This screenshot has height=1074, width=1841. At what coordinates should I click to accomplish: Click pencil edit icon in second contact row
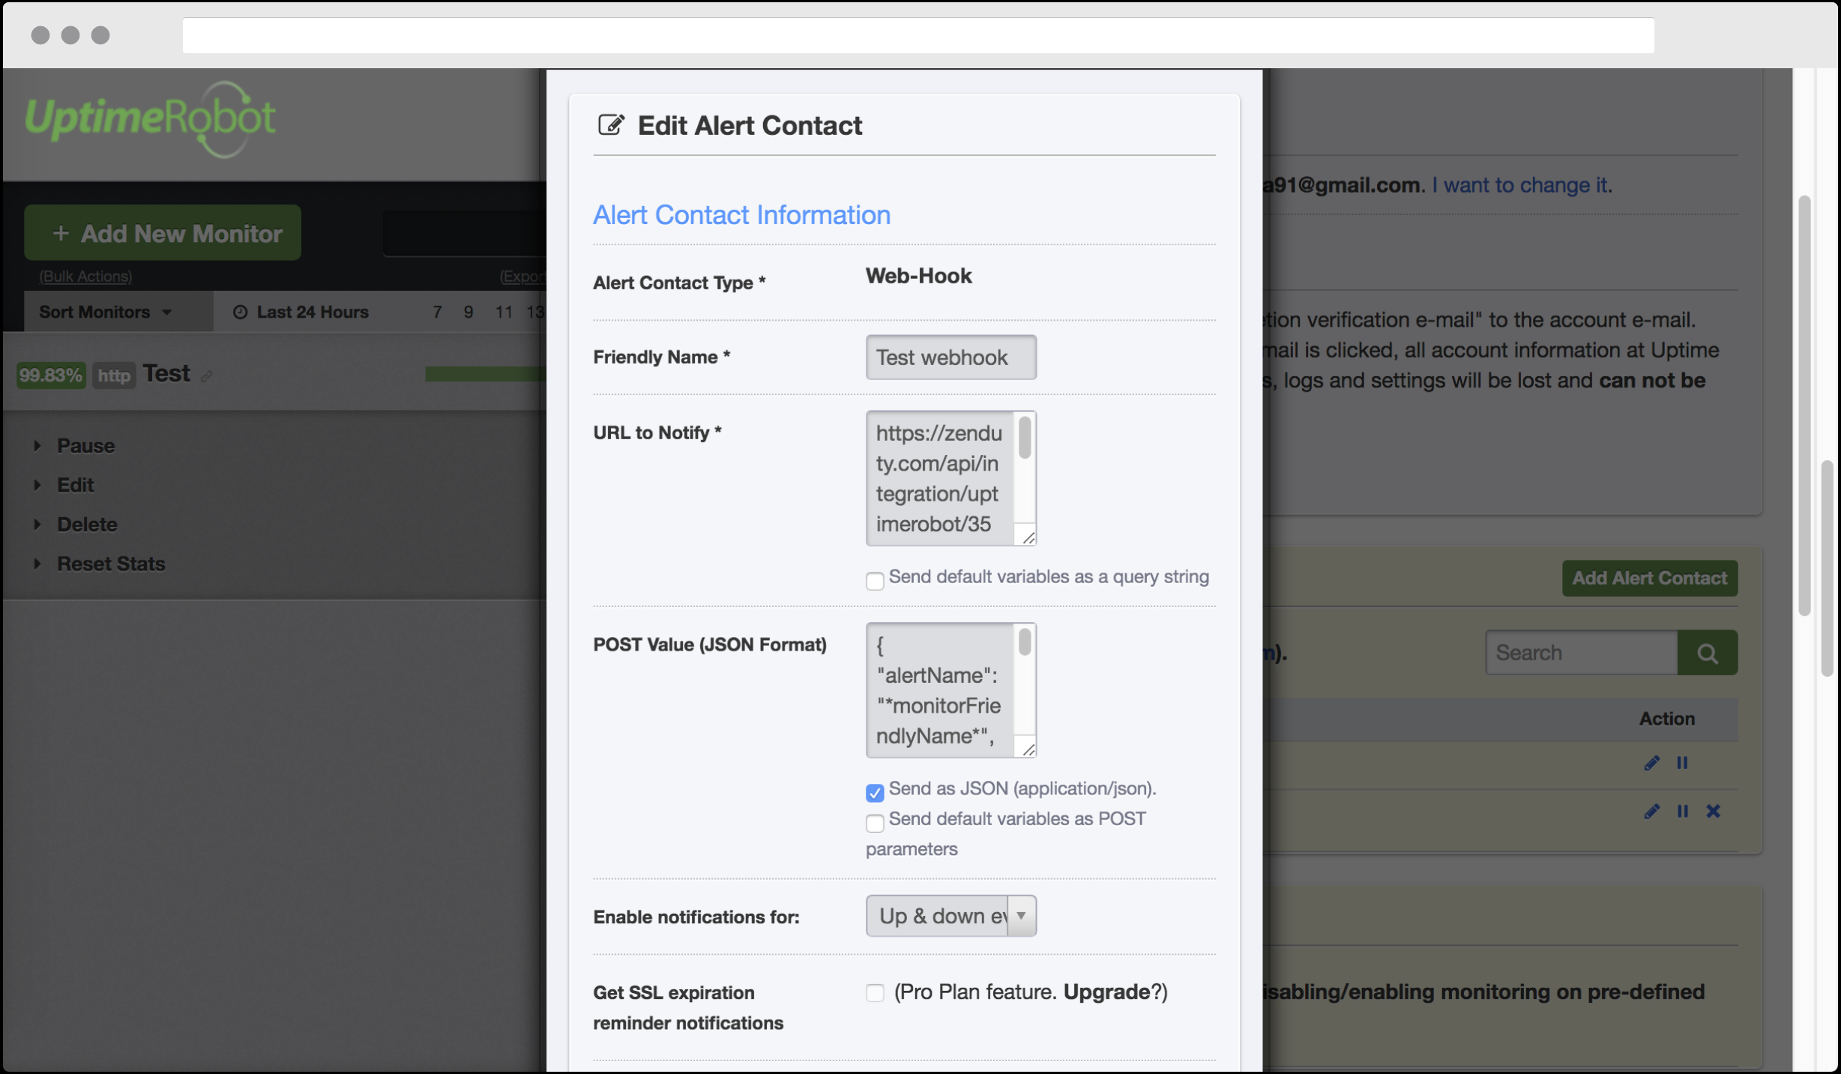(1651, 811)
